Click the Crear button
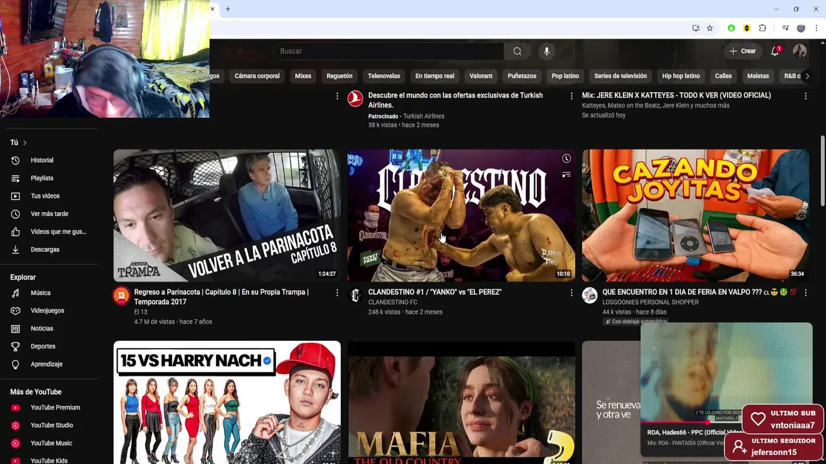Image resolution: width=826 pixels, height=464 pixels. click(742, 51)
